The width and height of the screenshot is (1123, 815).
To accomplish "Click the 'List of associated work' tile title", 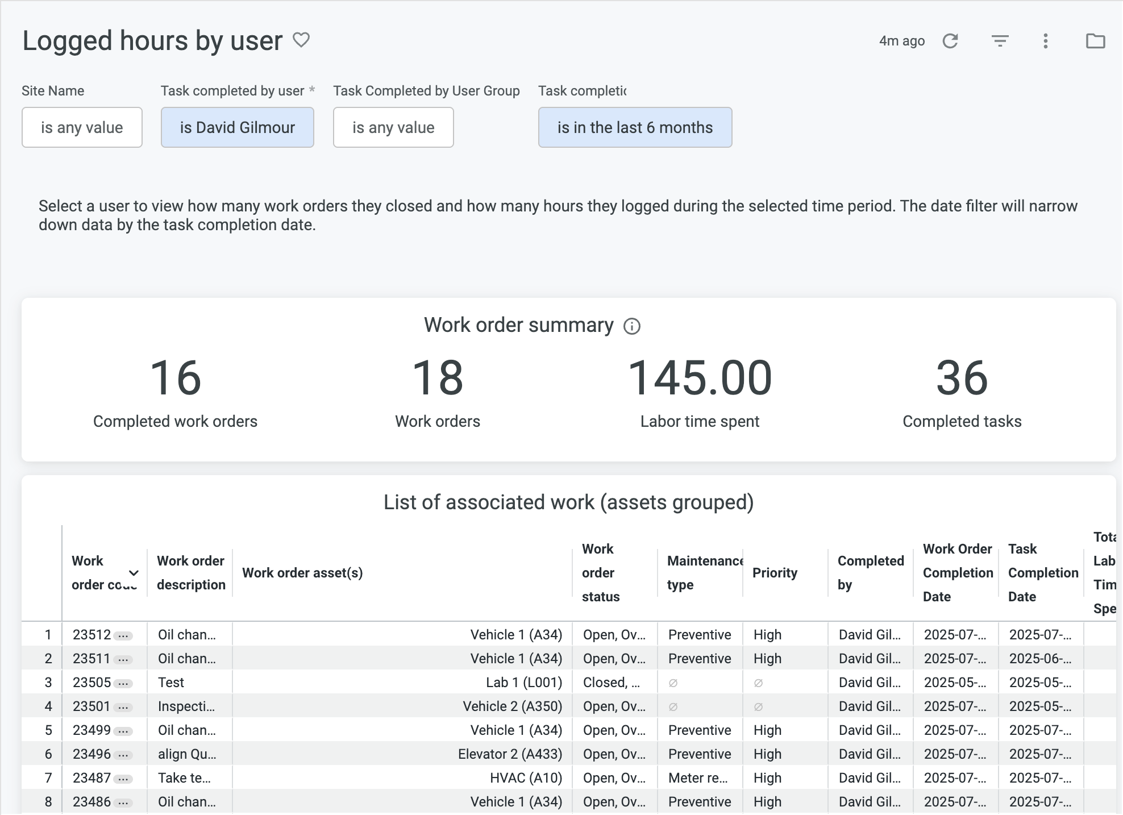I will (568, 502).
